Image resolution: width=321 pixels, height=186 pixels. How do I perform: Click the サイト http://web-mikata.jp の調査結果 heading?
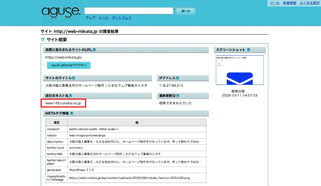tap(80, 31)
